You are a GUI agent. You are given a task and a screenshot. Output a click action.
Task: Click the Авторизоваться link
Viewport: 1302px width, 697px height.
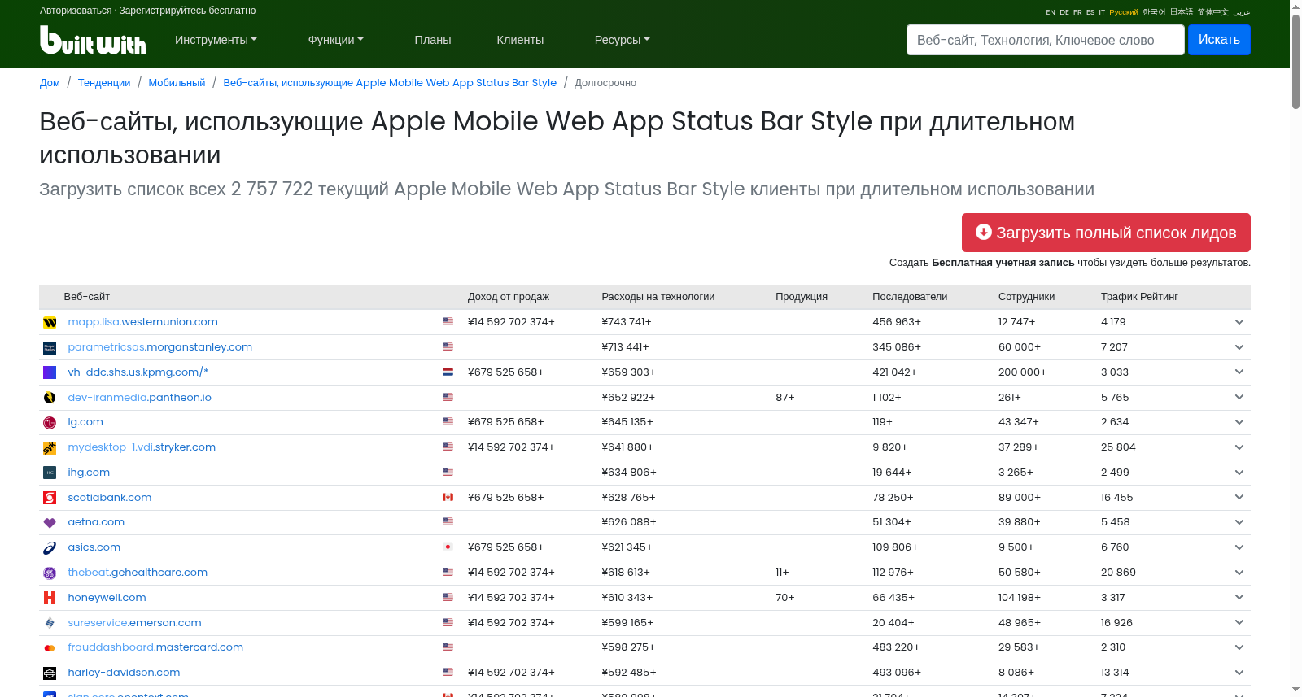tap(76, 11)
